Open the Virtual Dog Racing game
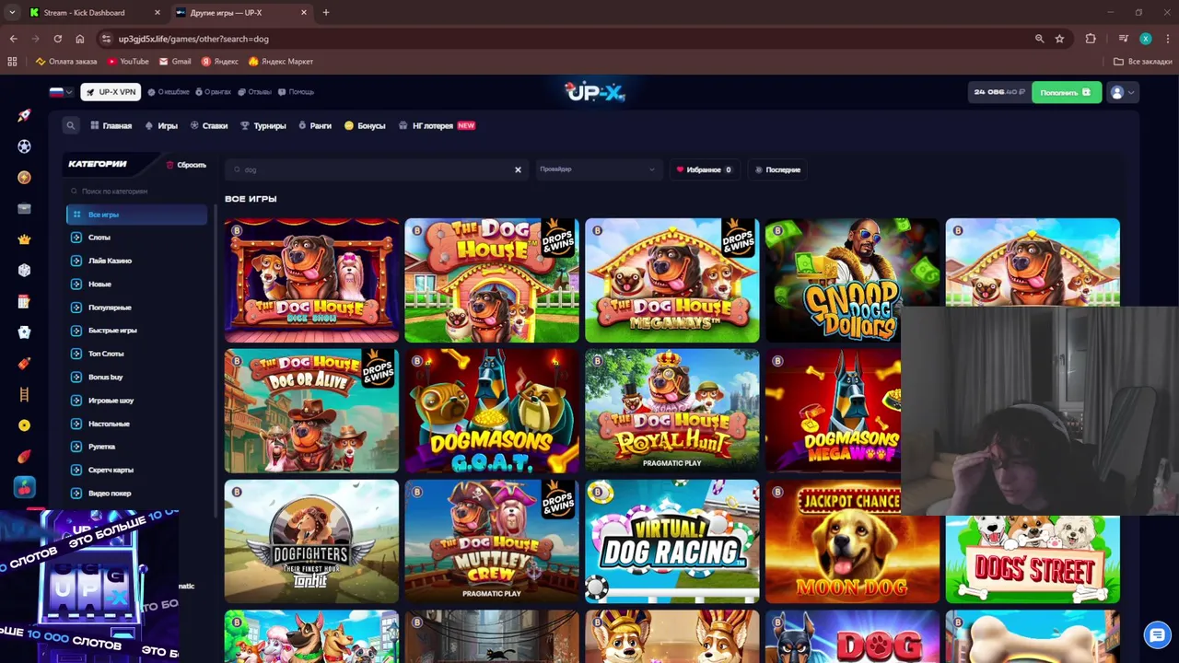The width and height of the screenshot is (1179, 663). point(672,541)
